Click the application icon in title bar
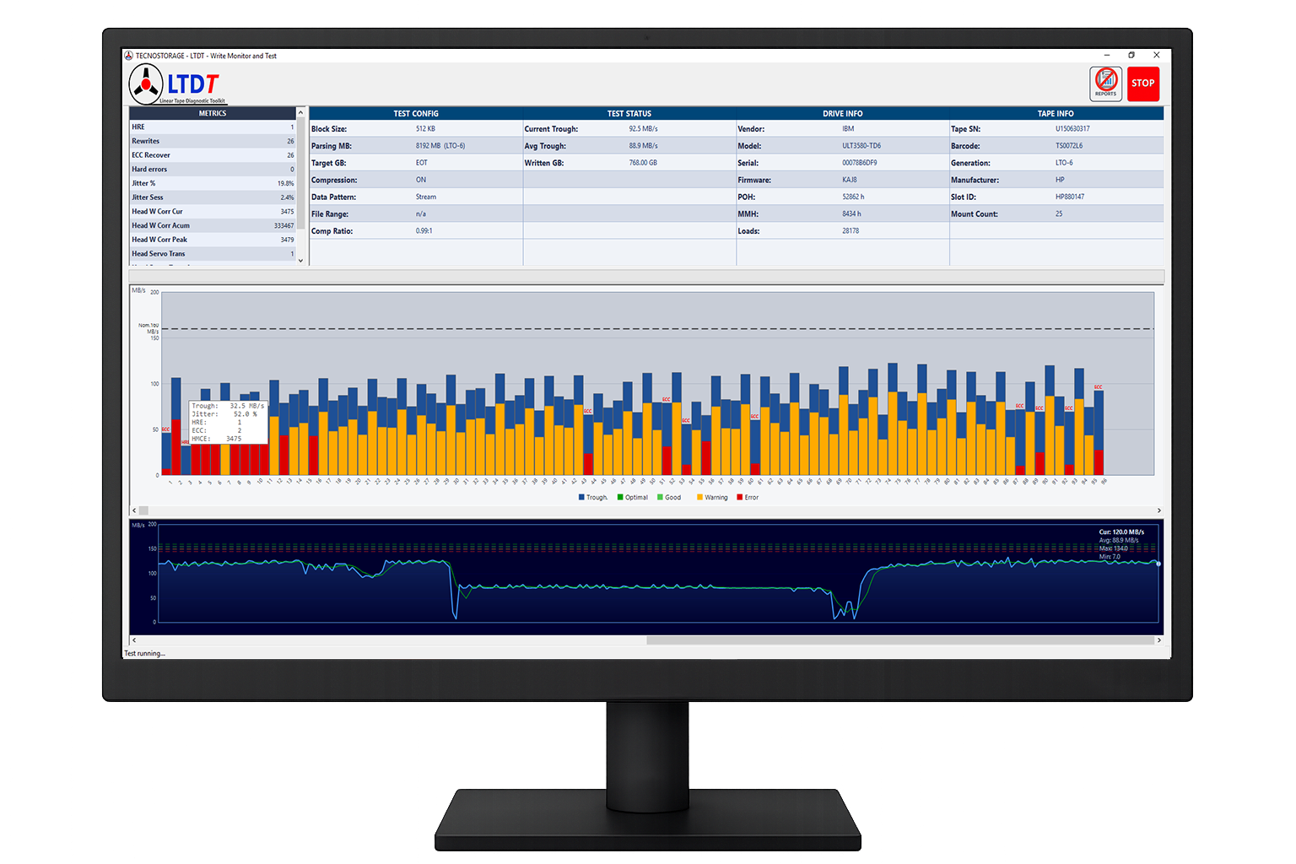Image resolution: width=1296 pixels, height=864 pixels. (x=129, y=56)
